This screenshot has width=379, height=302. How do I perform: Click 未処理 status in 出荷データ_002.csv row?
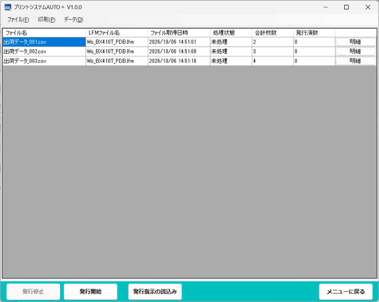231,51
